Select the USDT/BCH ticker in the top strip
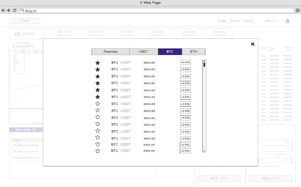The image size is (301, 187). coord(220,33)
